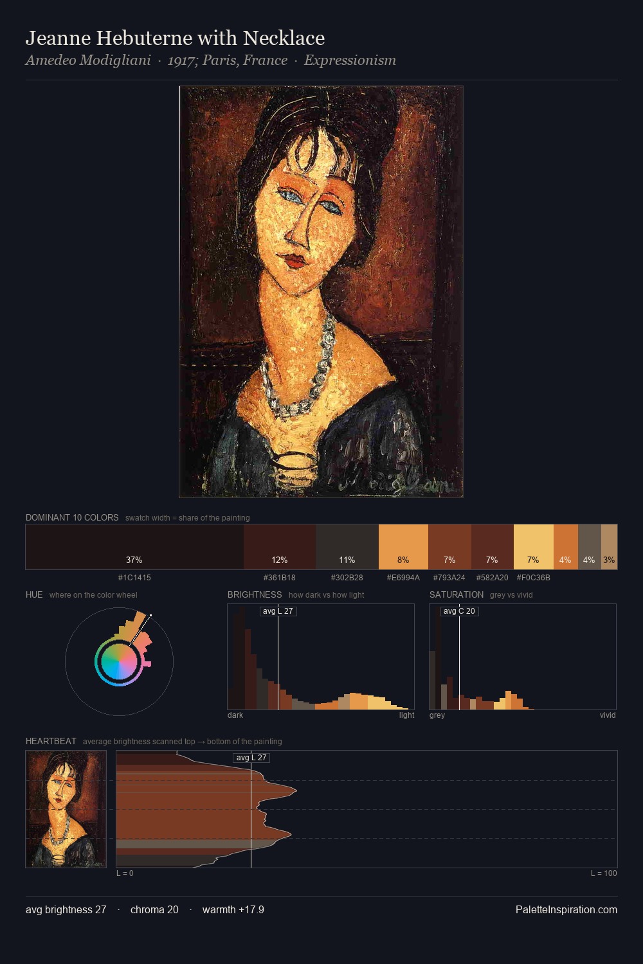The image size is (643, 964).
Task: Open the large Modigliani portrait painting
Action: [x=321, y=292]
